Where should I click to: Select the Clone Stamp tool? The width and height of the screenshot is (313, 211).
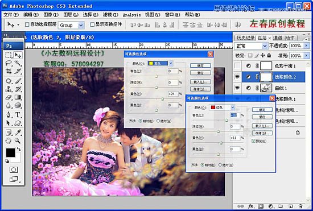(9, 89)
